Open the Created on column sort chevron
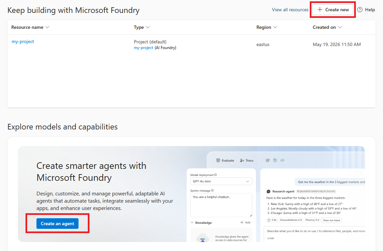383x251 pixels. 340,27
